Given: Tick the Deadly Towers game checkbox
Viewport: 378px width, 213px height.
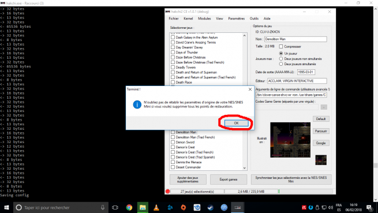Looking at the screenshot, I should [x=173, y=68].
